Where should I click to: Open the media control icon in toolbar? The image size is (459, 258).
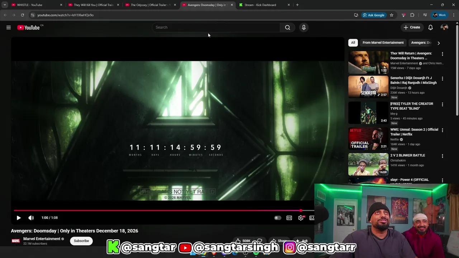click(x=425, y=15)
